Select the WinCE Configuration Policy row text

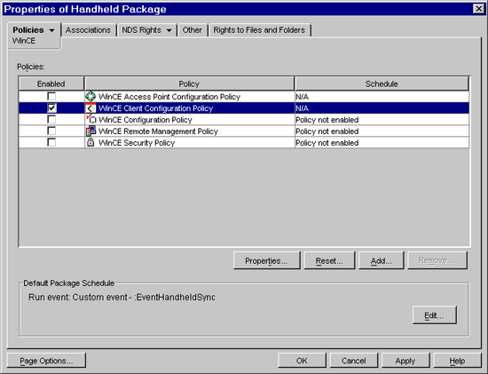click(145, 120)
